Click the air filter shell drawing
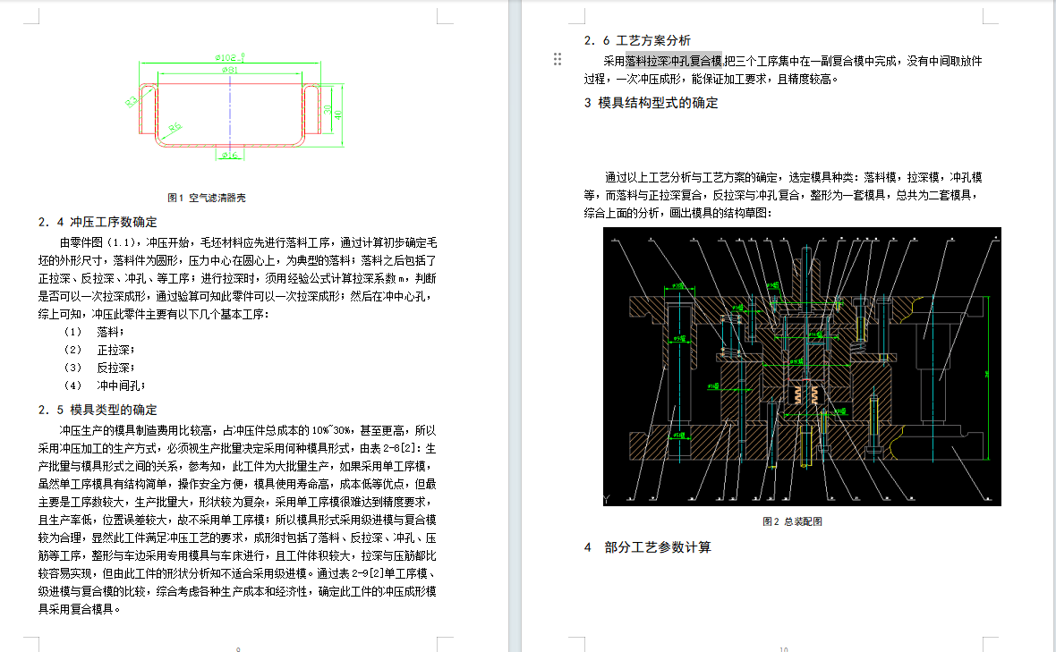The height and width of the screenshot is (652, 1056). point(234,107)
